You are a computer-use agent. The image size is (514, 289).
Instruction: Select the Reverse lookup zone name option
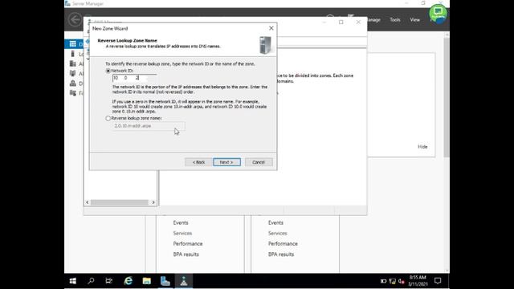pos(108,118)
